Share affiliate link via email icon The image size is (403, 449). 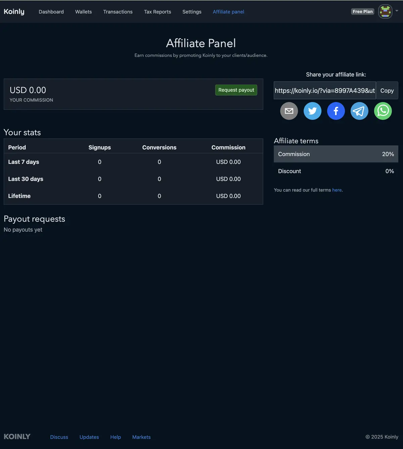tap(289, 111)
